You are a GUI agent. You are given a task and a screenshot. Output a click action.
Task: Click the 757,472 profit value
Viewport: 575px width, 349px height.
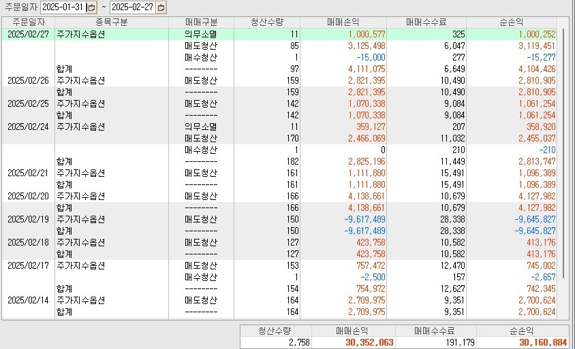point(371,265)
